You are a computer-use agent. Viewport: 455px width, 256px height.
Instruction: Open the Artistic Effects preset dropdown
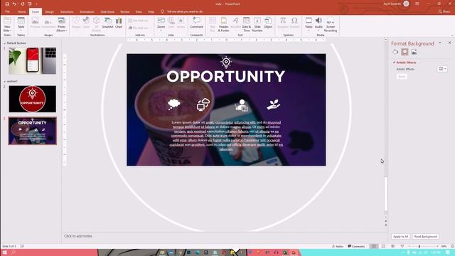click(x=442, y=69)
